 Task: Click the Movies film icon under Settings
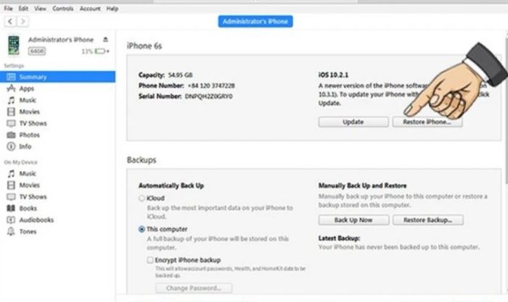(11, 112)
